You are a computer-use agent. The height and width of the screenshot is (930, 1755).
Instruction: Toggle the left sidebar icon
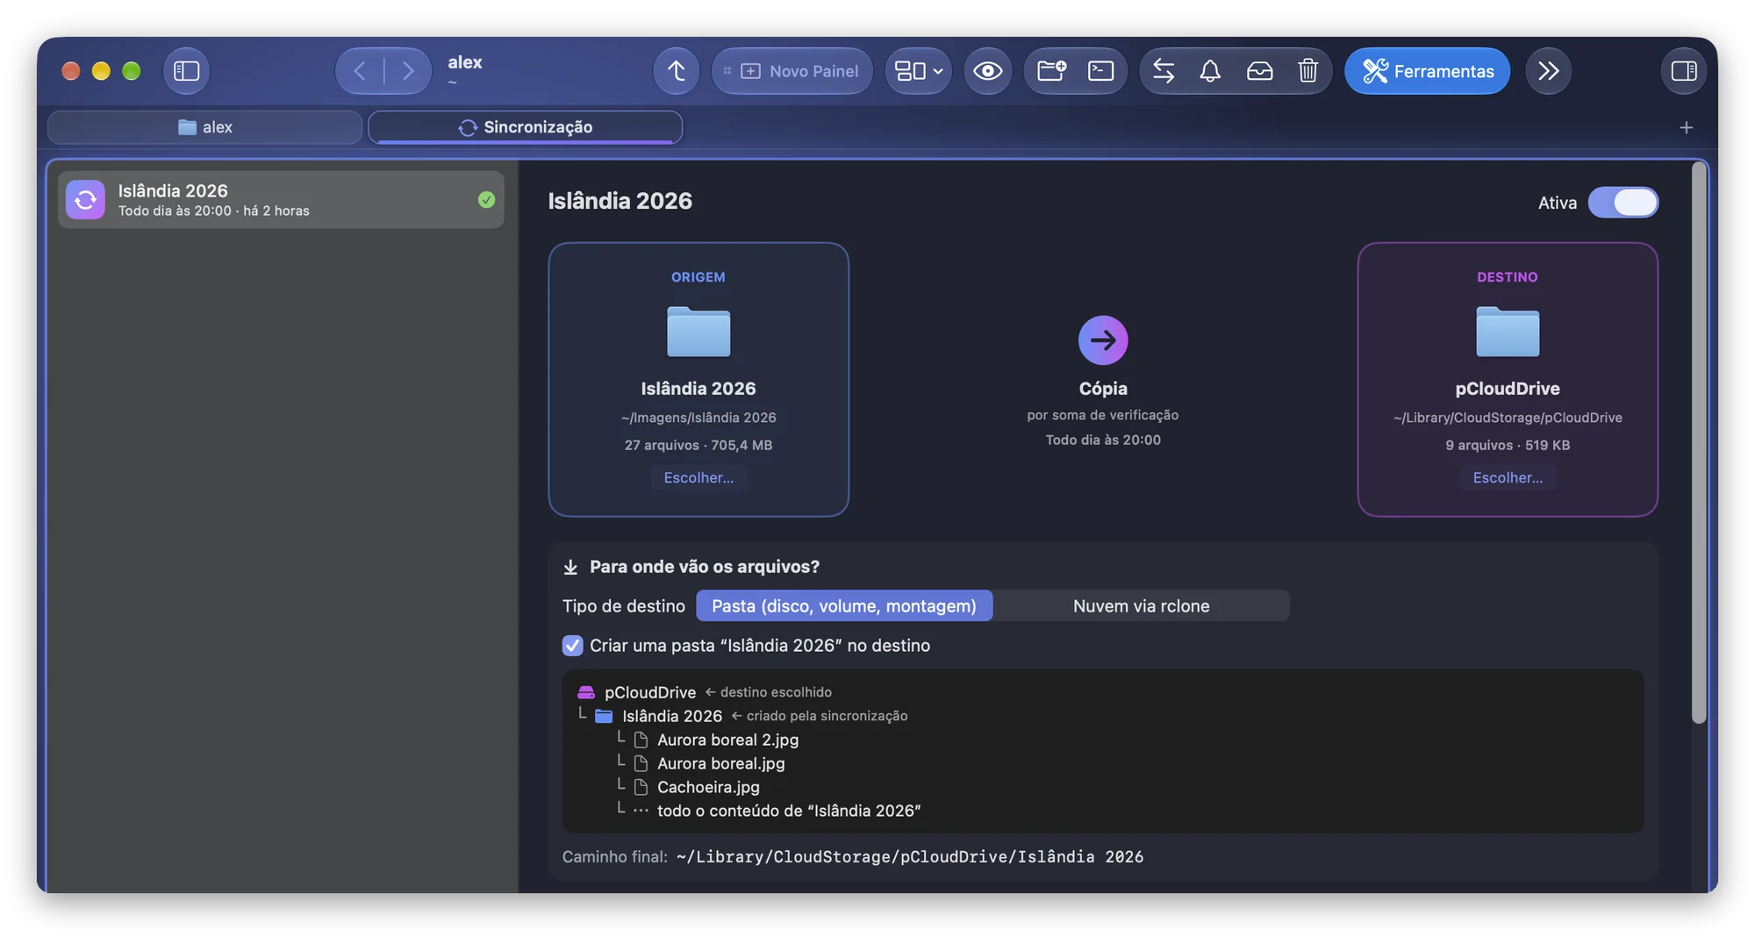(x=186, y=71)
